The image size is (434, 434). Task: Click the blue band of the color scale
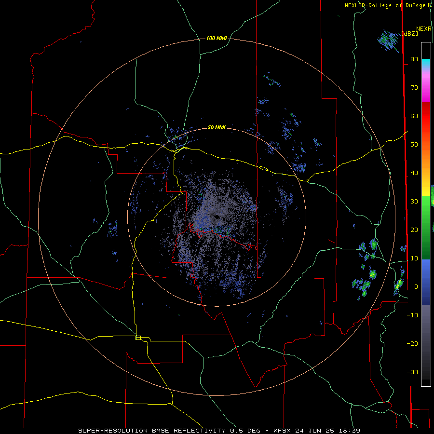[426, 282]
